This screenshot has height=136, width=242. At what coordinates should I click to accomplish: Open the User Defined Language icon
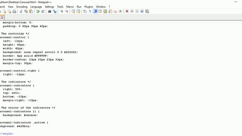(100, 11)
